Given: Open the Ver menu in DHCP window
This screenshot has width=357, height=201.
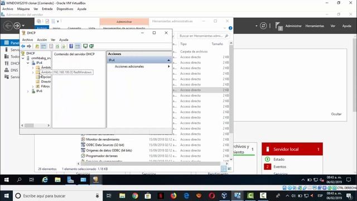Looking at the screenshot, I should point(53,40).
